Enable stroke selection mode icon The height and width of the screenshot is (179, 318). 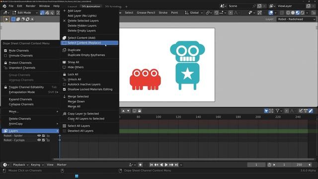[47, 12]
